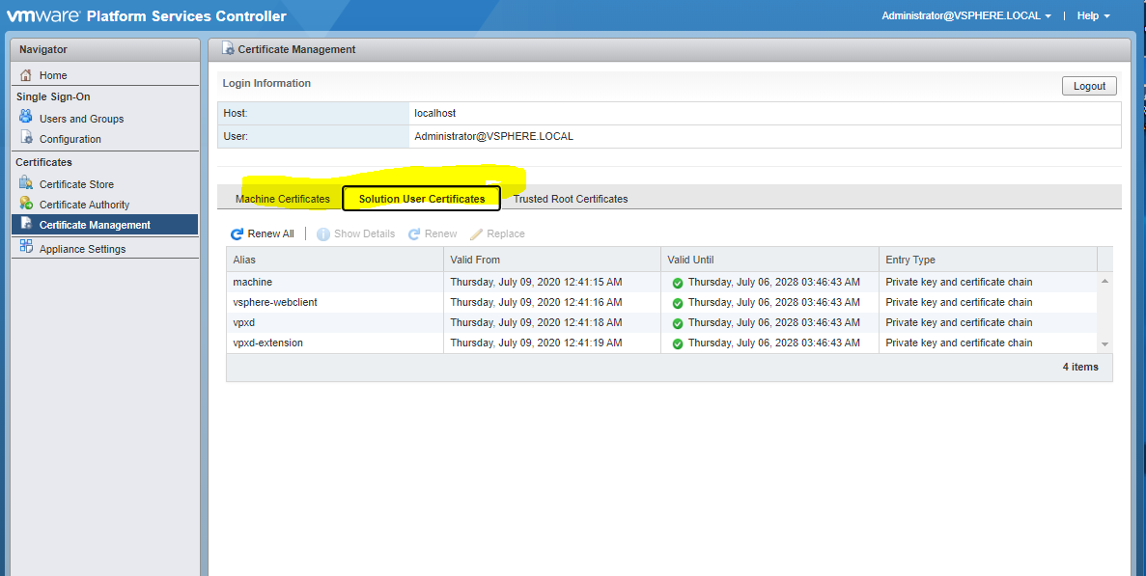1146x576 pixels.
Task: Click the green status check for vpxd row
Action: tap(678, 323)
